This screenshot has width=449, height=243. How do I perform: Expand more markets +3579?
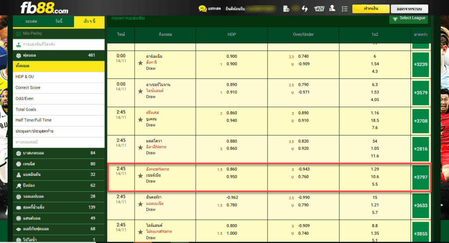pos(420,93)
